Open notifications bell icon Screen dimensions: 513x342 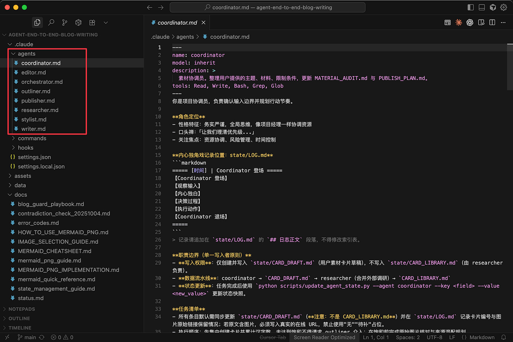[x=504, y=337]
